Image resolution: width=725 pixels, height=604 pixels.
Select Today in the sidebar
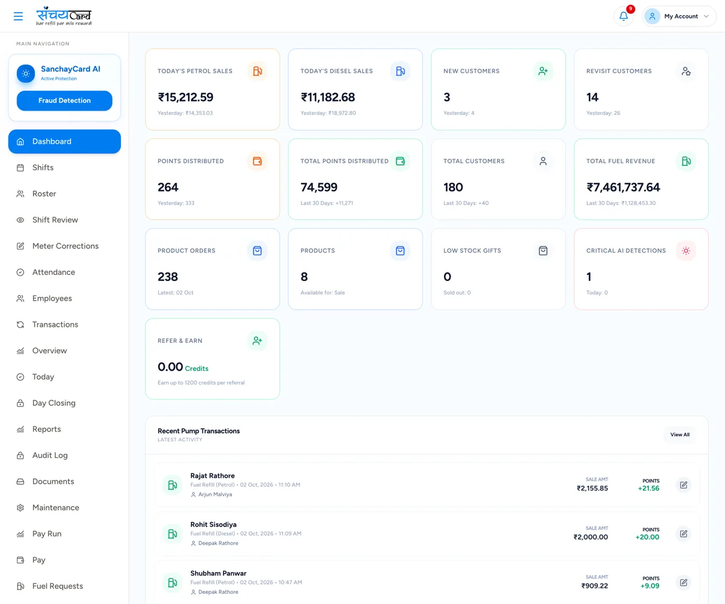pyautogui.click(x=65, y=377)
